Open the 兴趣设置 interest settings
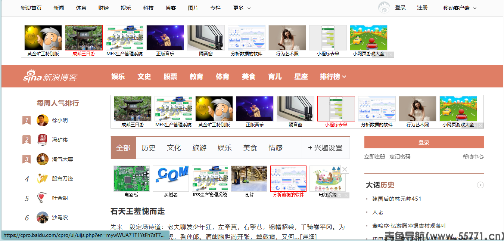This screenshot has height=241, width=504. tap(325, 148)
